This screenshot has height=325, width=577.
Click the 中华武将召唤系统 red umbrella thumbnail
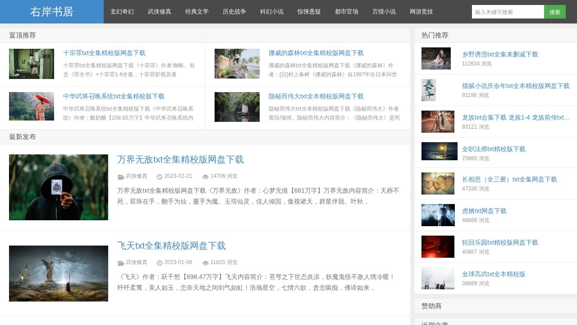(32, 107)
